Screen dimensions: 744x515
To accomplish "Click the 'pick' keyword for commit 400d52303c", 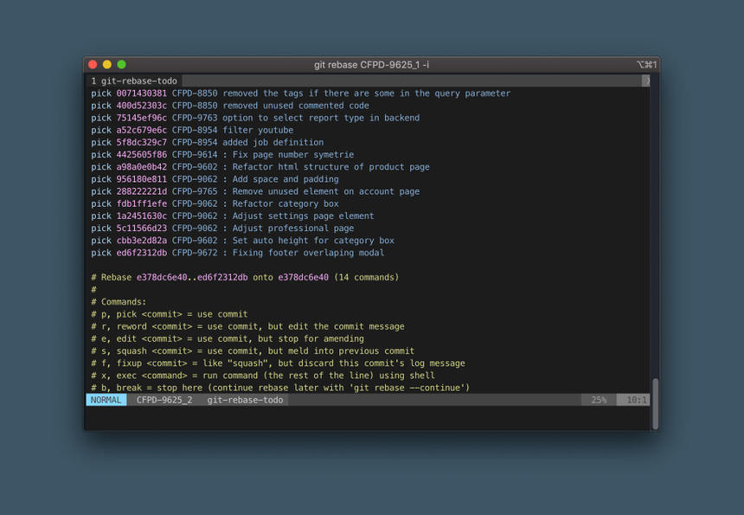I will pos(101,106).
